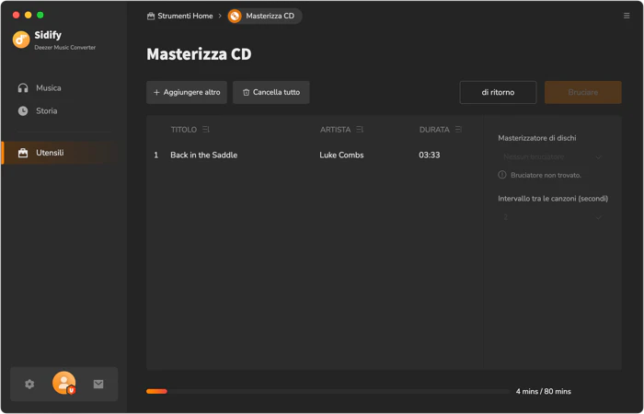Select the Back in the Saddle track

click(203, 155)
